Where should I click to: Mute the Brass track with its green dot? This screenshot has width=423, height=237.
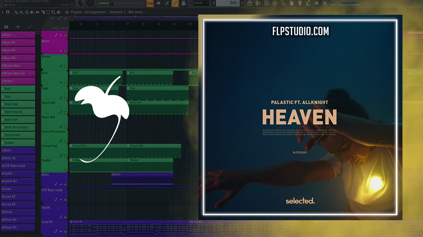(65, 51)
